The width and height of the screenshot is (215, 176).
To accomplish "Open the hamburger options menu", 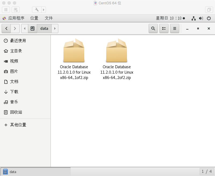I will pyautogui.click(x=174, y=28).
